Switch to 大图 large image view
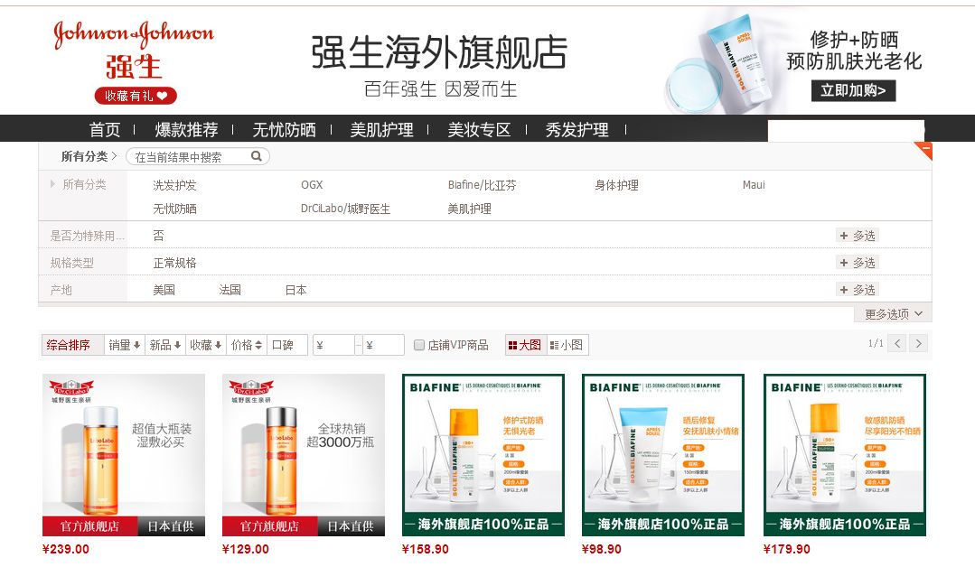 coord(526,344)
